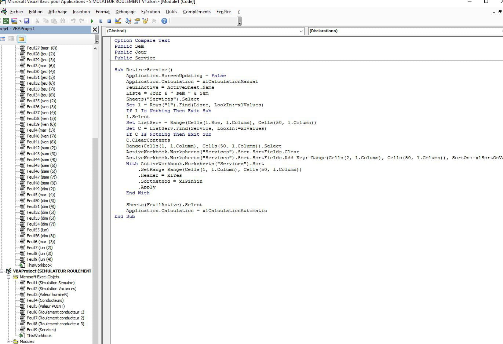Click the VBA application icon beside Fichier
This screenshot has width=503, height=344.
(4, 12)
